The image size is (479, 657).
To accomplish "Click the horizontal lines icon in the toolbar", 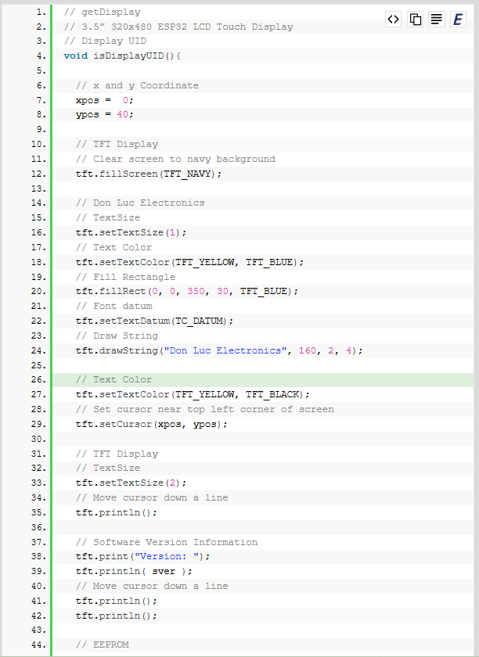I will coord(437,20).
